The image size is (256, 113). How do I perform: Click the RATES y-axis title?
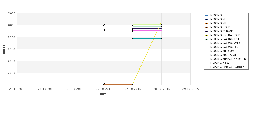[4, 49]
